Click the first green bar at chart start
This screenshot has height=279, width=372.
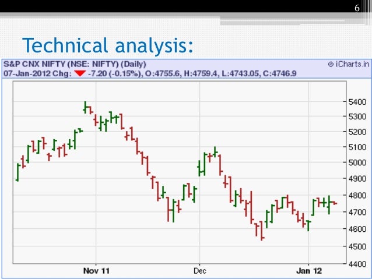(x=17, y=172)
